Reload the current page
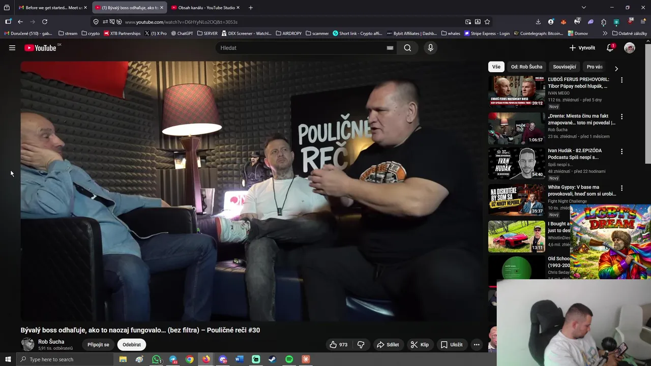This screenshot has width=651, height=366. [45, 22]
